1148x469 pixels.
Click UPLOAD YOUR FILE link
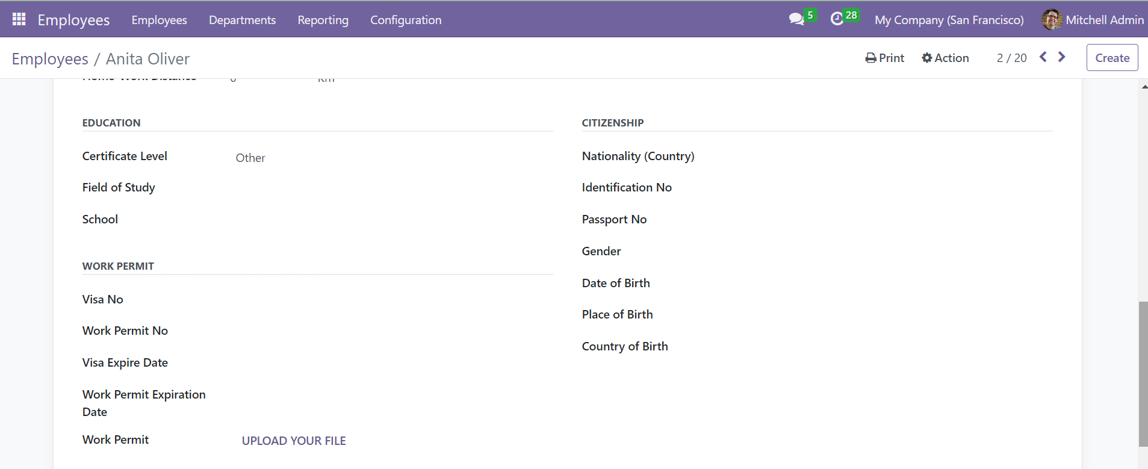pos(294,441)
